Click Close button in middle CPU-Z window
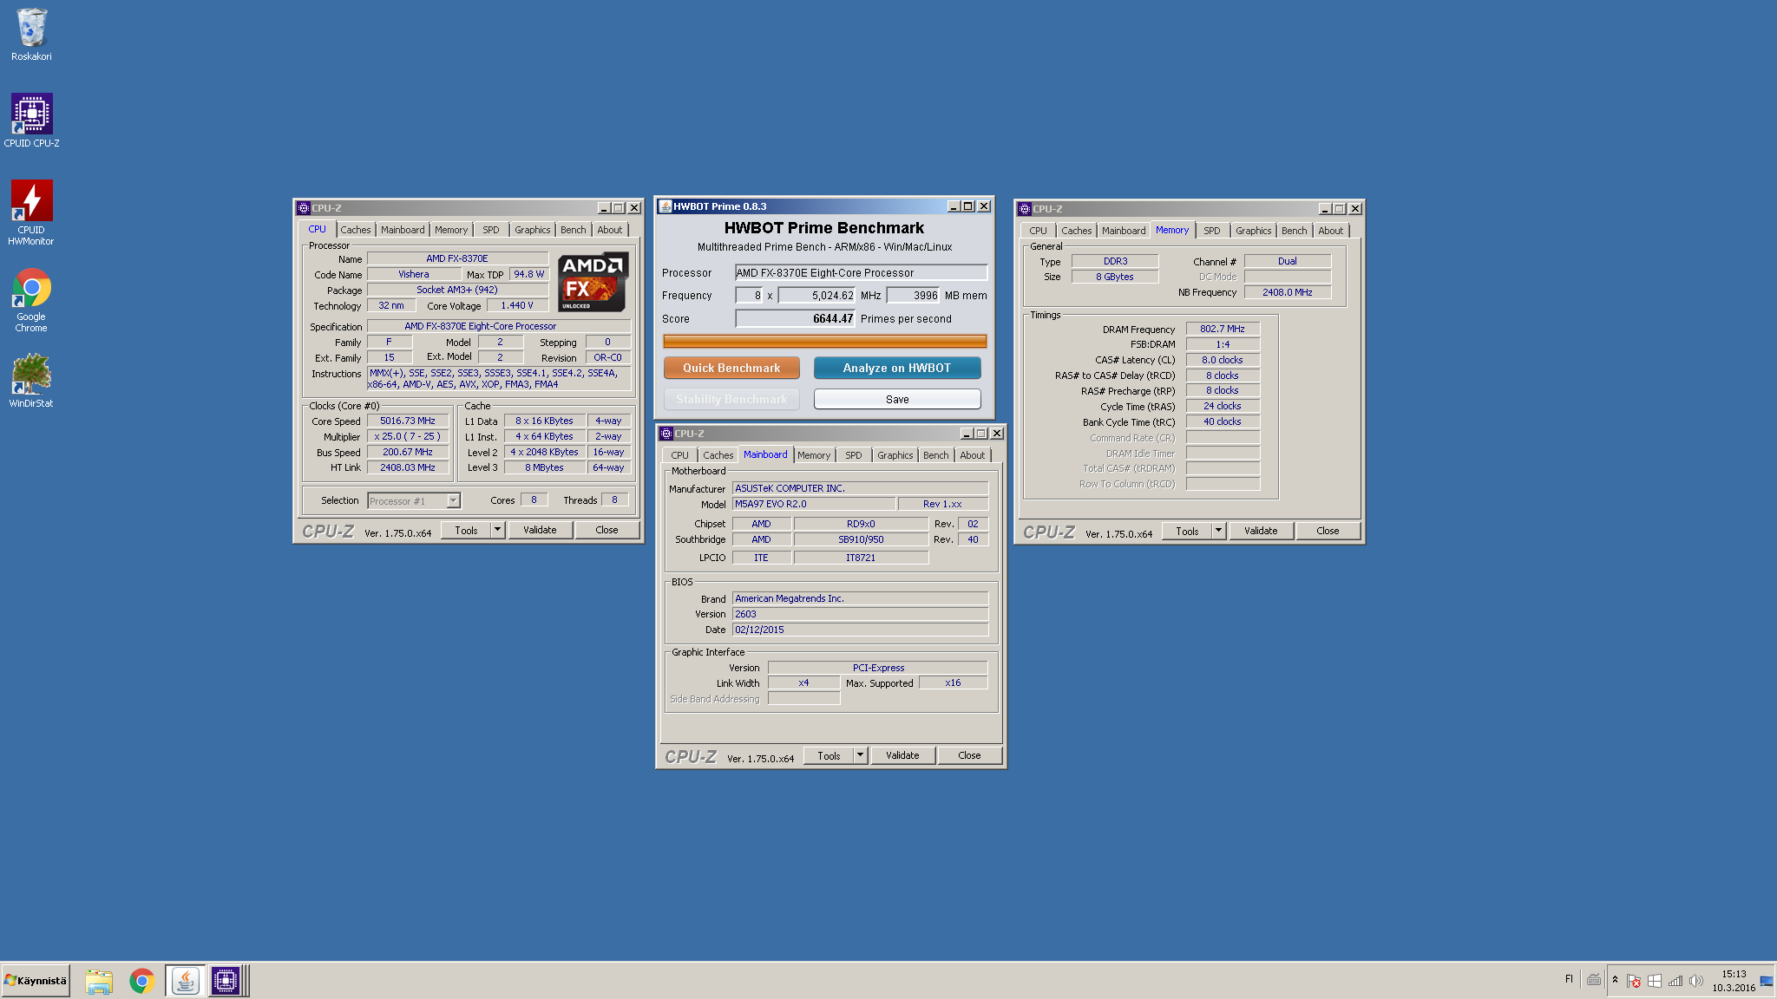The image size is (1777, 999). point(969,755)
